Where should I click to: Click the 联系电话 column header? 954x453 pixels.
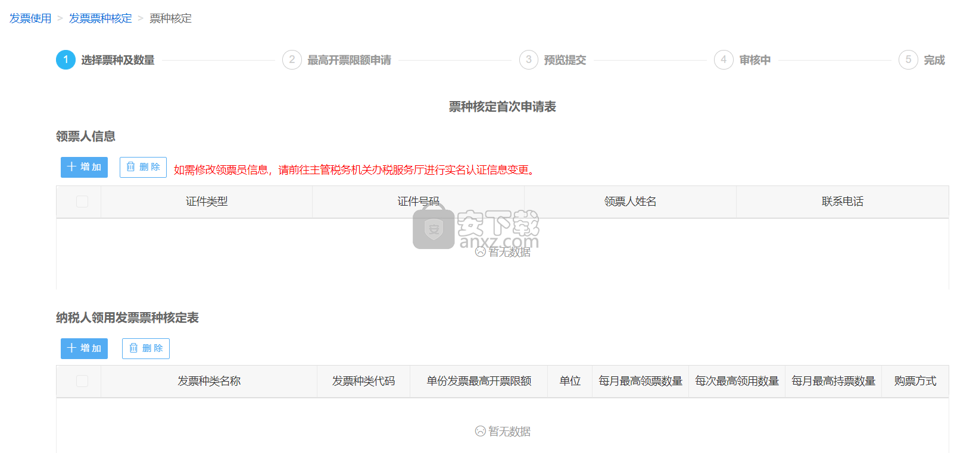(843, 202)
